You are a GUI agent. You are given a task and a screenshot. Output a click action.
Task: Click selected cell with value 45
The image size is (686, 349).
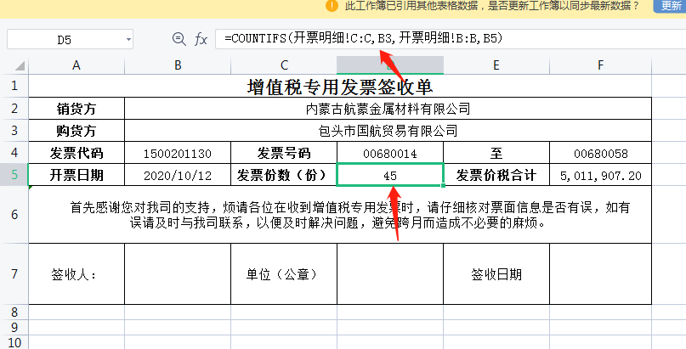pos(390,175)
